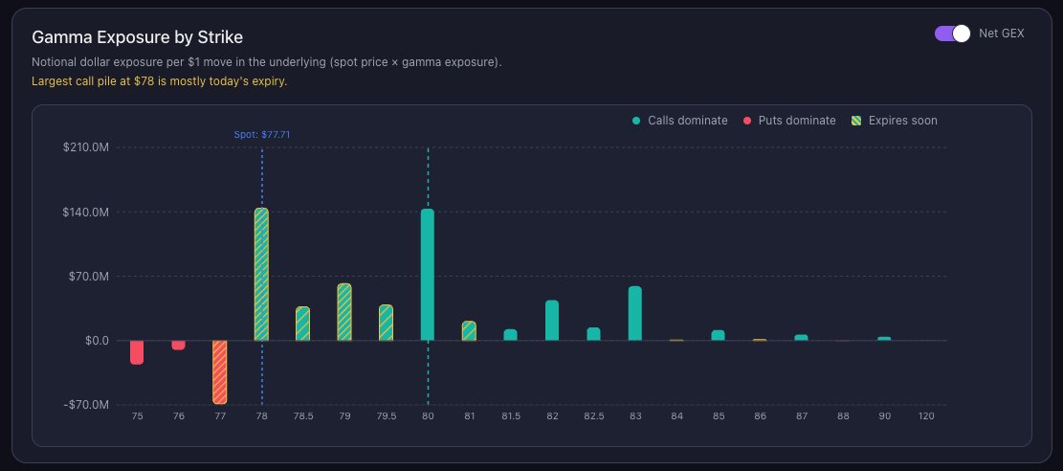This screenshot has width=1063, height=471.
Task: Click the striped bar at strike 78.5
Action: 303,324
